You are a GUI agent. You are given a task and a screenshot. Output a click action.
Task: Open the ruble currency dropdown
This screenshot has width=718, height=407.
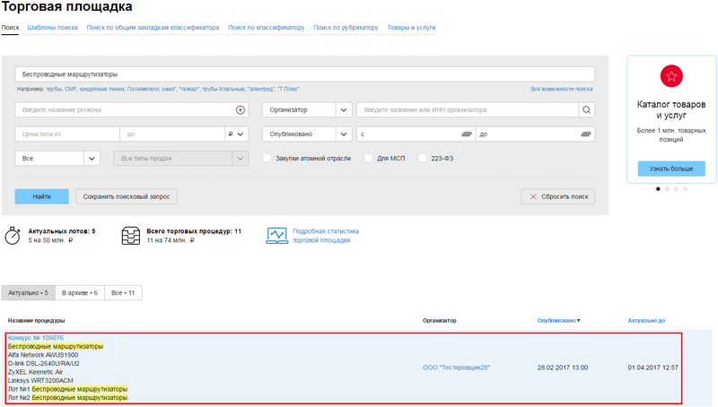tap(235, 134)
